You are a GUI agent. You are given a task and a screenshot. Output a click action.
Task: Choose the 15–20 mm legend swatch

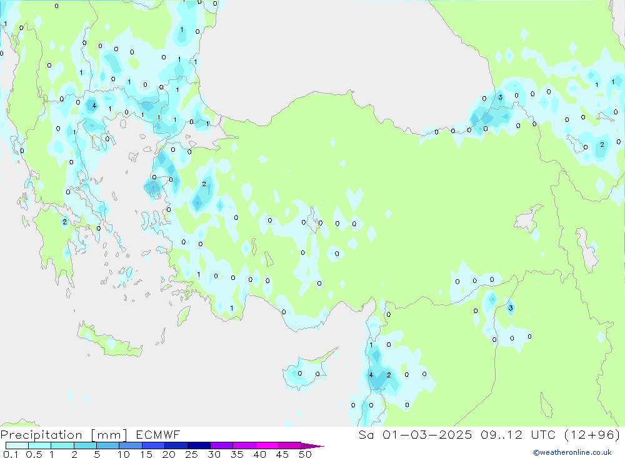click(153, 446)
